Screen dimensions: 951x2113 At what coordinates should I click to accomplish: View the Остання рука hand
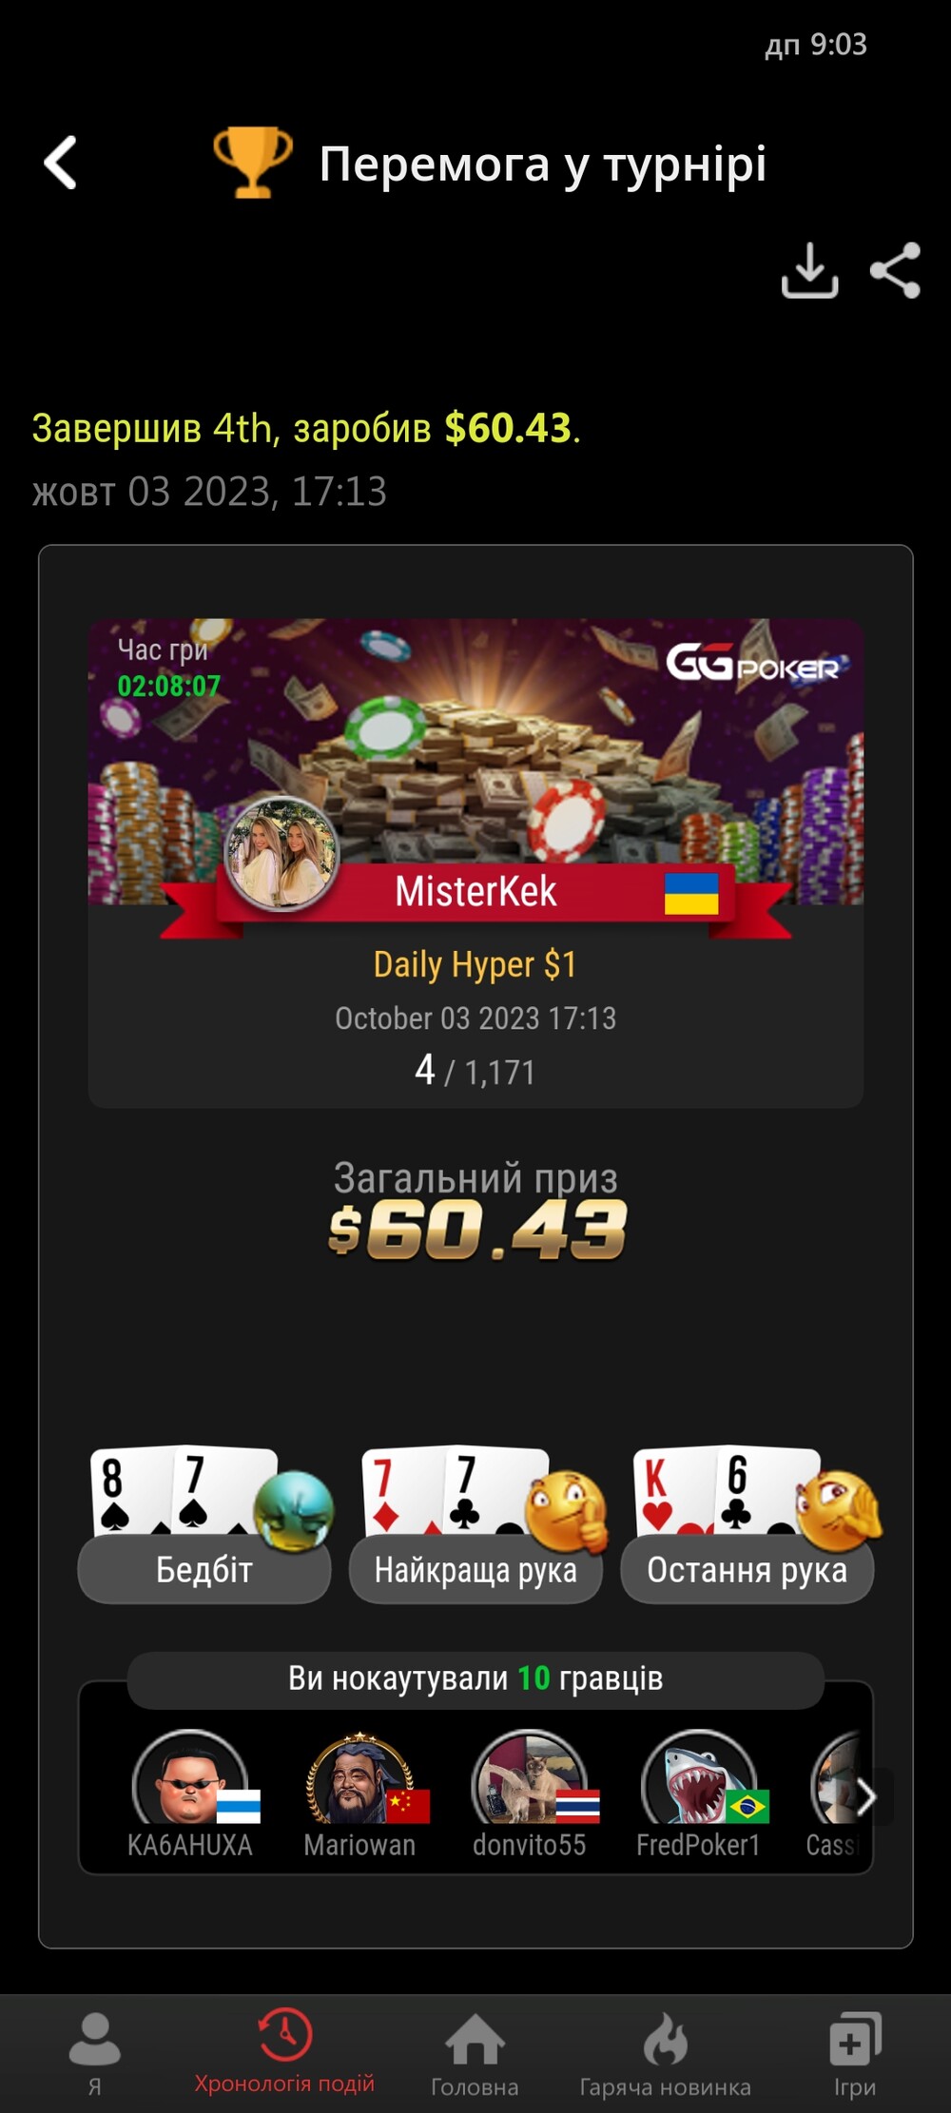pyautogui.click(x=747, y=1524)
